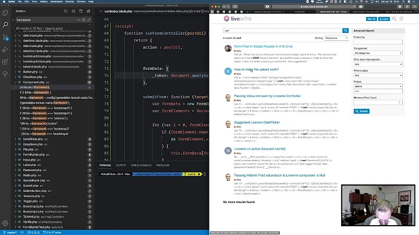Viewport: 419px width, 235px height.
Task: Switch to the TERMINAL panel tab
Action: [105, 165]
